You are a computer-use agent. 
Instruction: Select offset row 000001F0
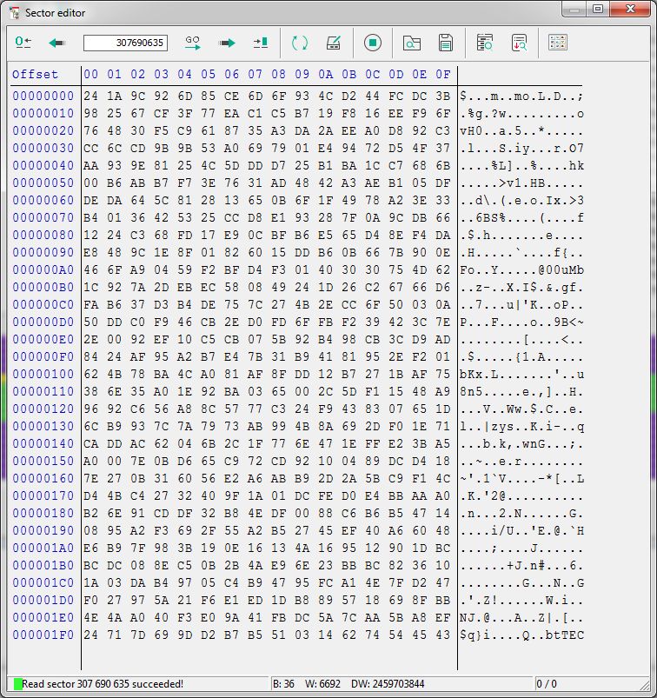point(43,635)
